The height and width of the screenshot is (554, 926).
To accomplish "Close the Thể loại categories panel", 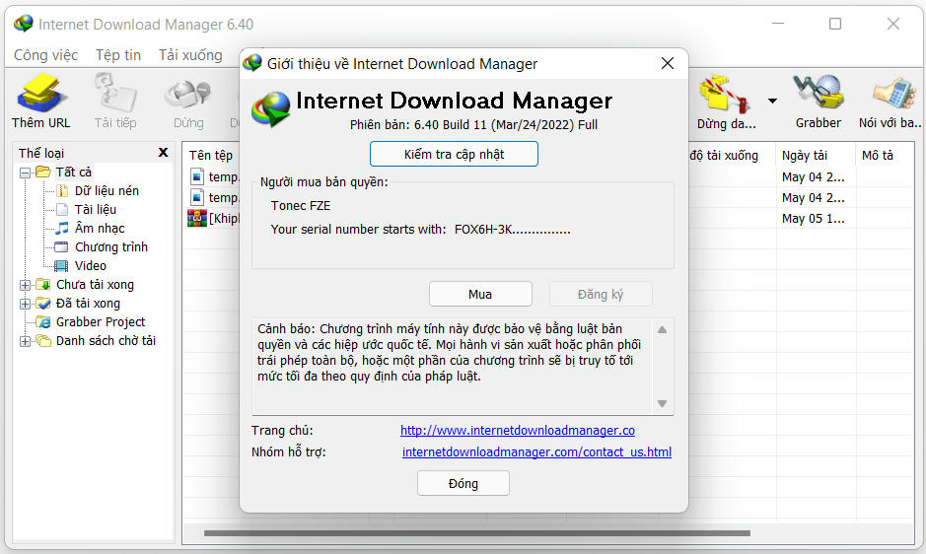I will pos(163,153).
